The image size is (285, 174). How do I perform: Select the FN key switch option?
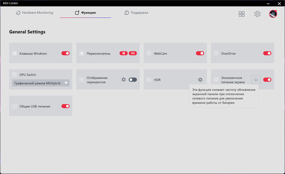(x=133, y=53)
